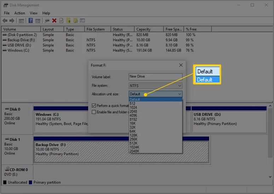Select the Windows (C:) partition block on Disk 0

tap(61, 119)
